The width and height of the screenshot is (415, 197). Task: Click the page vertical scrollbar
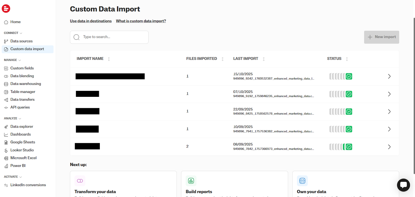(414, 96)
